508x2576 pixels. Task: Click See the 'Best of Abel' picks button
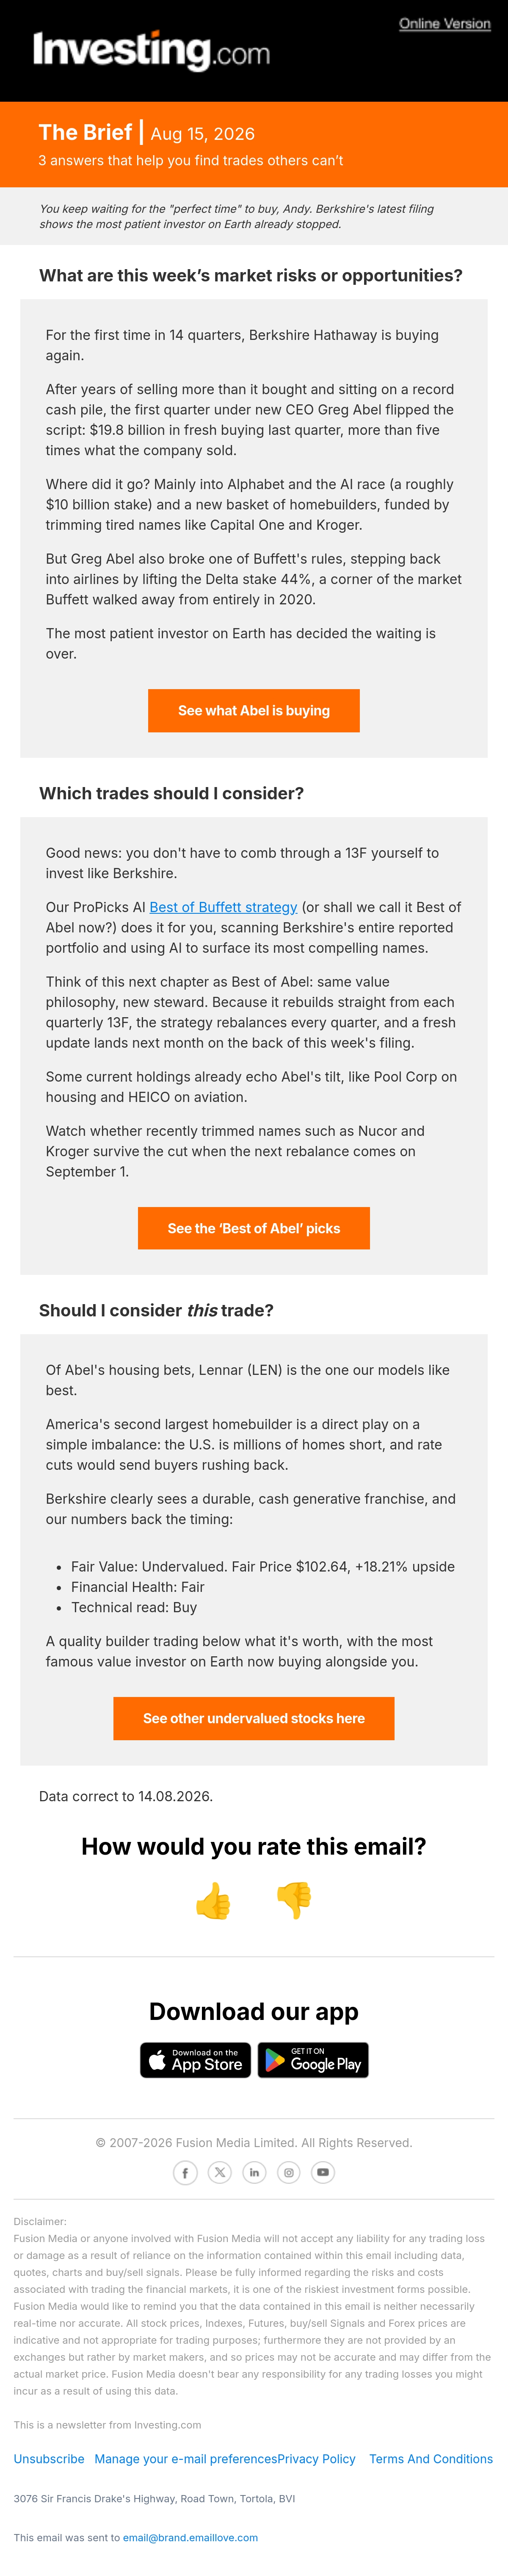[254, 1228]
